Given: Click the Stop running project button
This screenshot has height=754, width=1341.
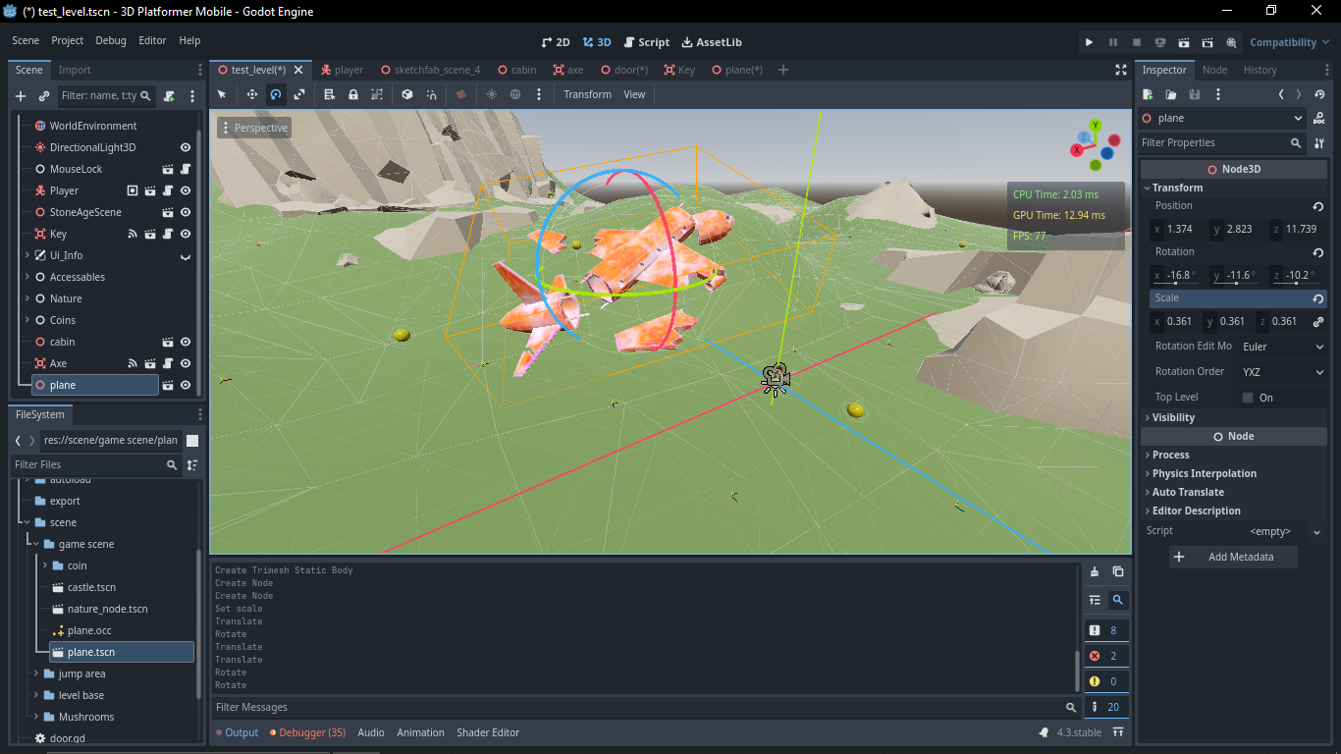Looking at the screenshot, I should [x=1136, y=42].
